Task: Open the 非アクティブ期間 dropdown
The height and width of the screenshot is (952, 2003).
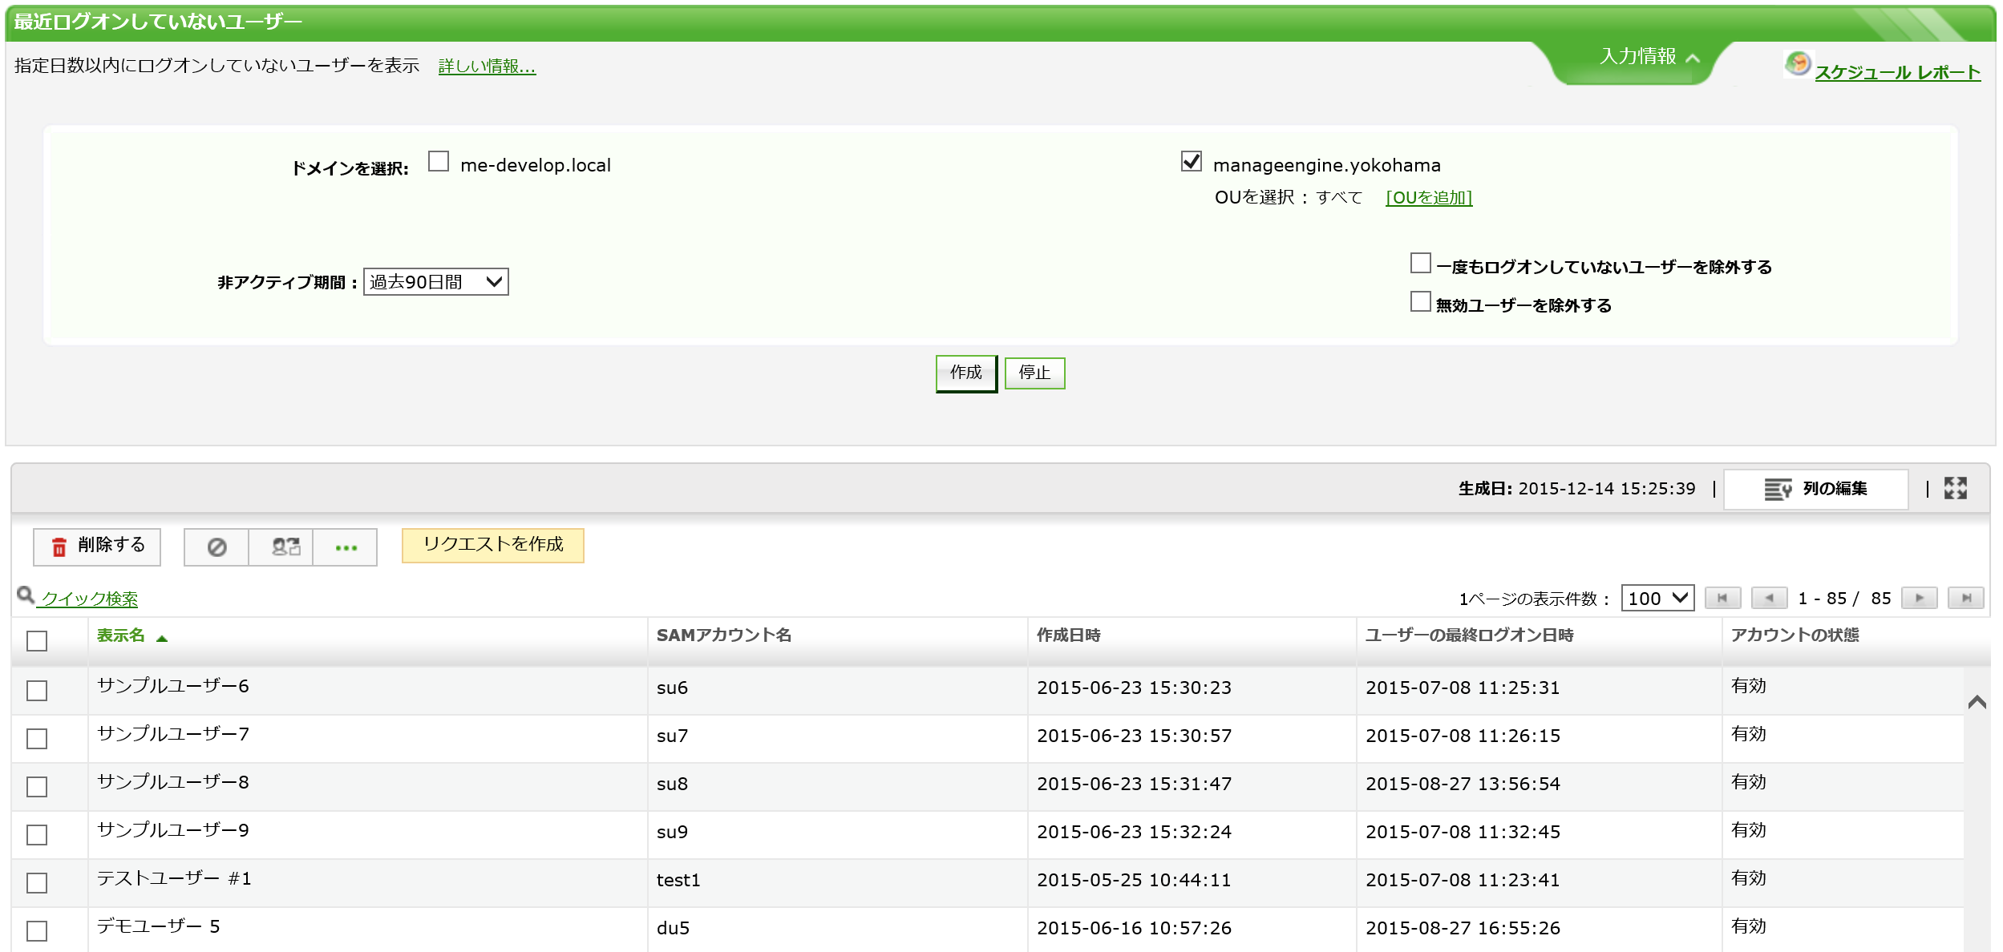Action: [435, 282]
